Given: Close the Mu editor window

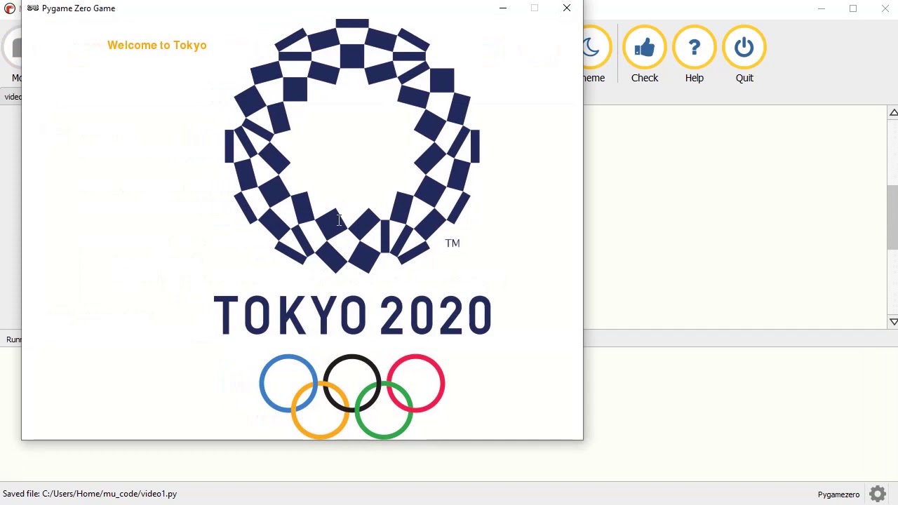Looking at the screenshot, I should tap(885, 8).
